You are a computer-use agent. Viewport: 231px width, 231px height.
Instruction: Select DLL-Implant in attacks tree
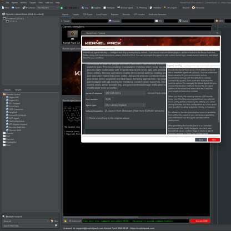[14, 103]
